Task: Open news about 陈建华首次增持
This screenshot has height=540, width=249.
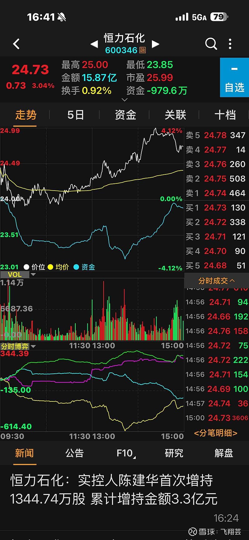Action: pos(114,489)
